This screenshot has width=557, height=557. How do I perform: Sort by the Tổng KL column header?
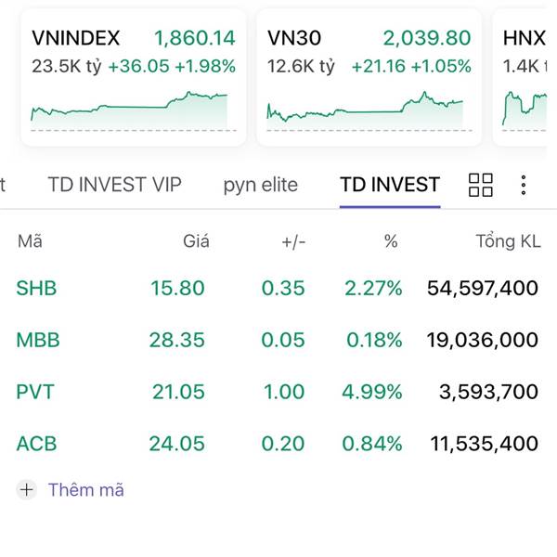tap(507, 242)
